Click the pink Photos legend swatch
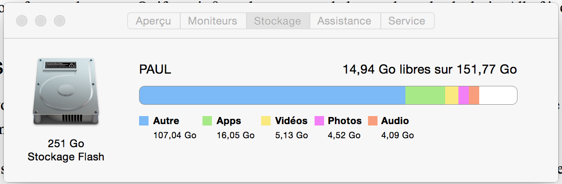Viewport: 562px width, 184px height. point(319,121)
